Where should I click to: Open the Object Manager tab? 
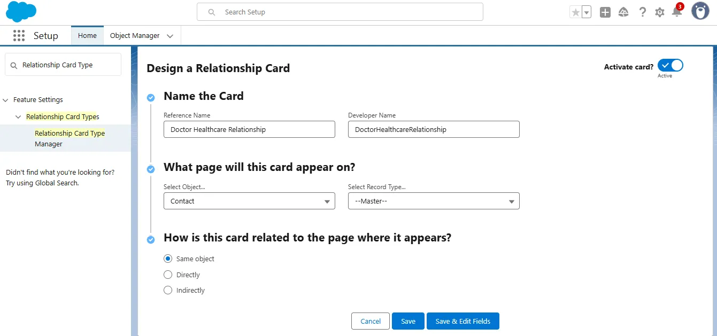pyautogui.click(x=135, y=36)
